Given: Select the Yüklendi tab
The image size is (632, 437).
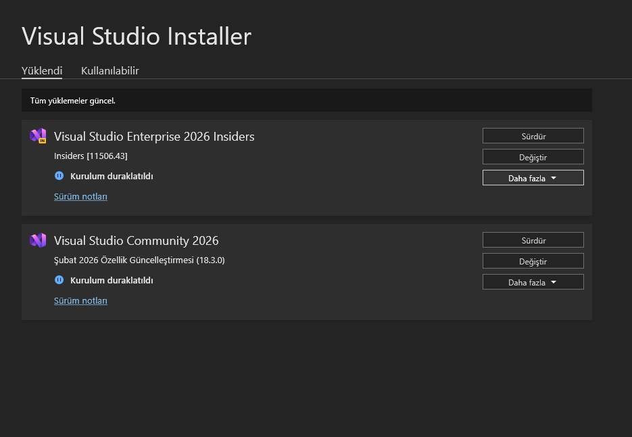Looking at the screenshot, I should pyautogui.click(x=42, y=70).
